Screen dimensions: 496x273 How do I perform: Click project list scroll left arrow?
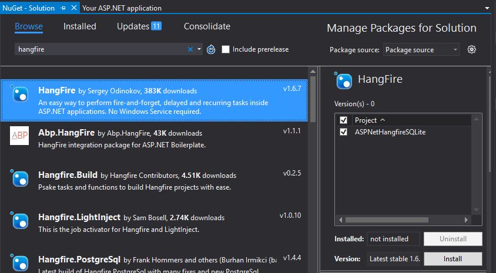coord(340,220)
